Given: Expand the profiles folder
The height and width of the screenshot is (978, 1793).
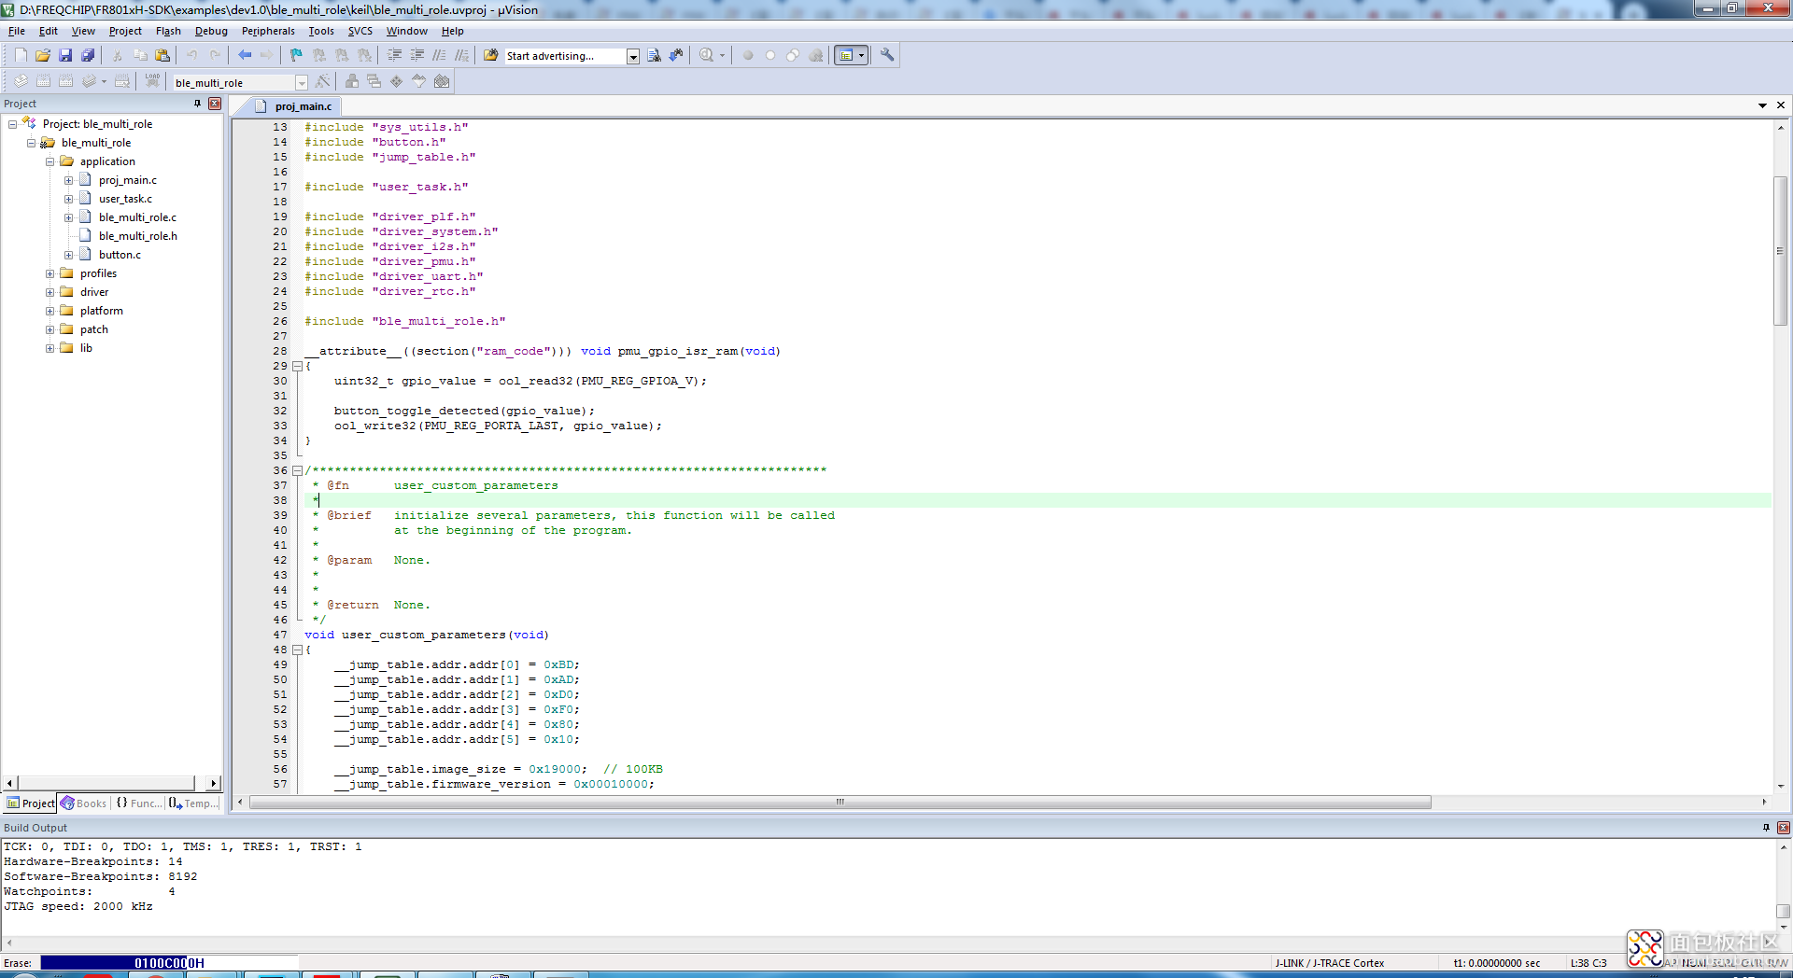Looking at the screenshot, I should [x=49, y=273].
